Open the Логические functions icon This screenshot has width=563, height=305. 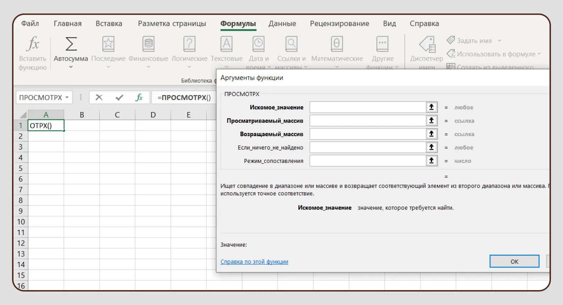(189, 44)
